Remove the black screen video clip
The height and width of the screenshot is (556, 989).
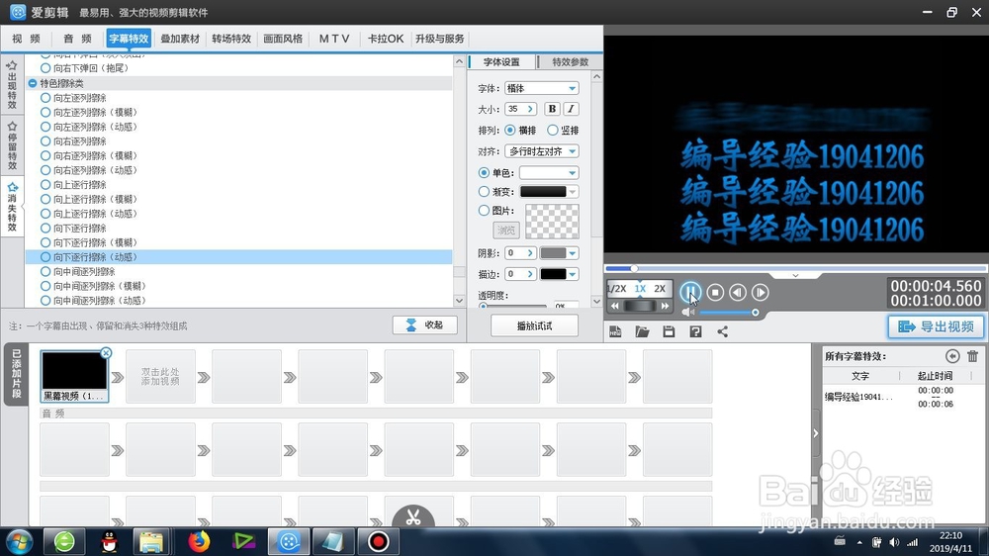(x=106, y=353)
